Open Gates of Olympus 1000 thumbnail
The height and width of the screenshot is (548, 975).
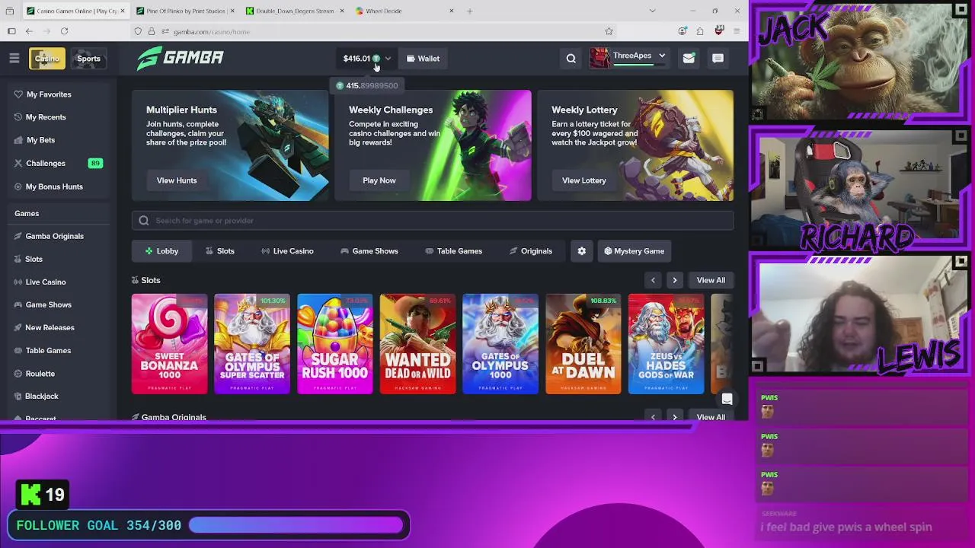tap(500, 344)
